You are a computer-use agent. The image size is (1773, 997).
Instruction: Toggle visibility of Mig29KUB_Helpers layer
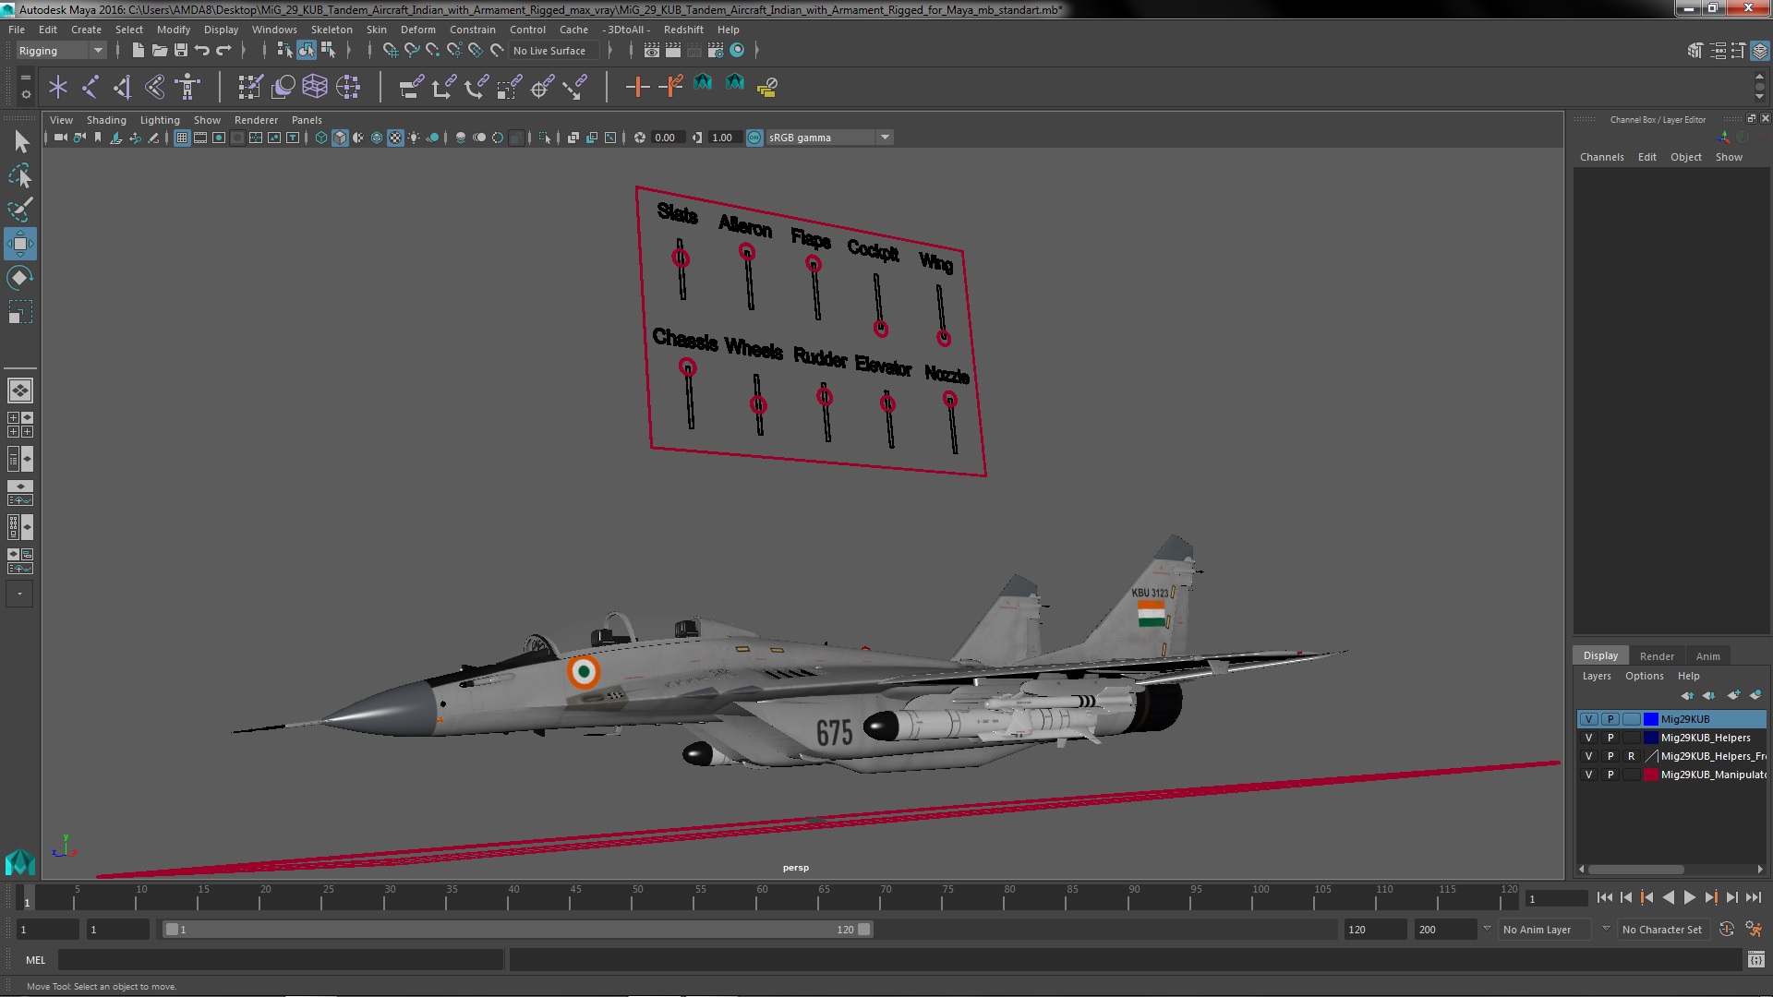tap(1588, 738)
